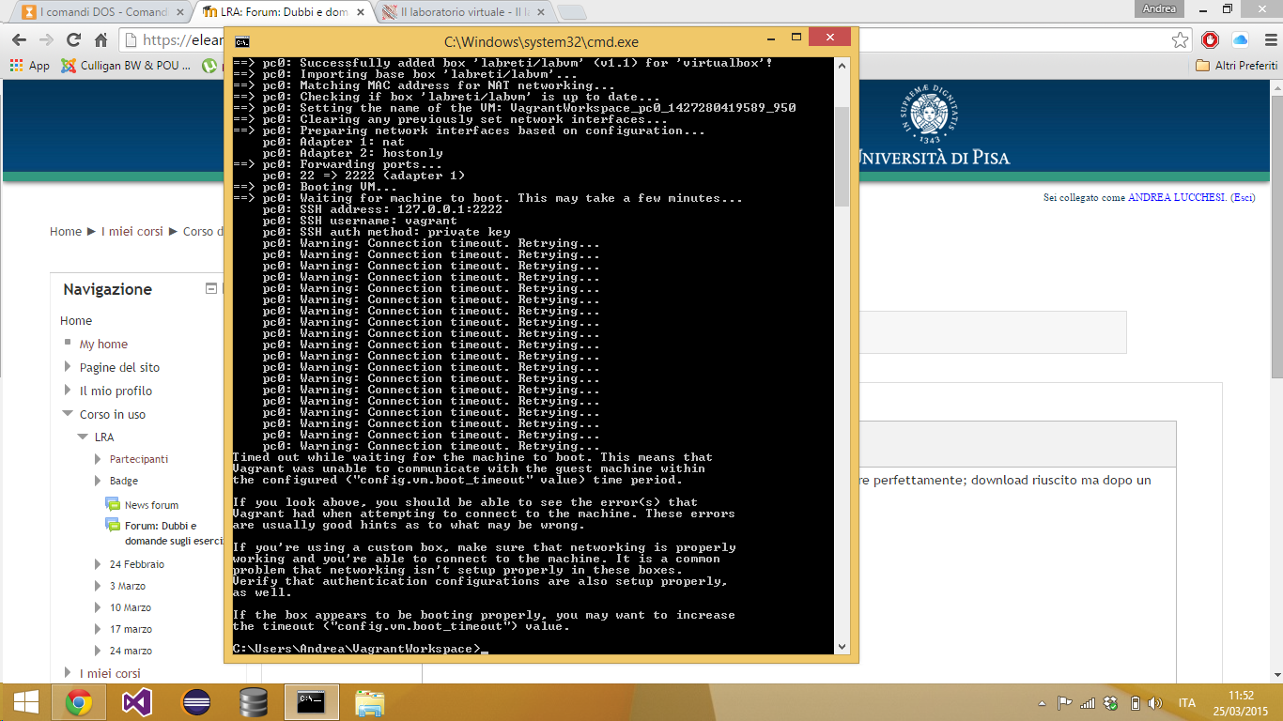The image size is (1283, 721).
Task: Change ITA keyboard language
Action: tap(1187, 703)
